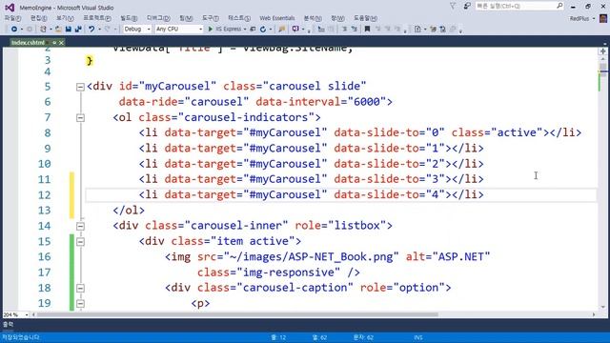Collapse the ol carousel-indicators on line 7
610x343 pixels.
click(x=80, y=117)
